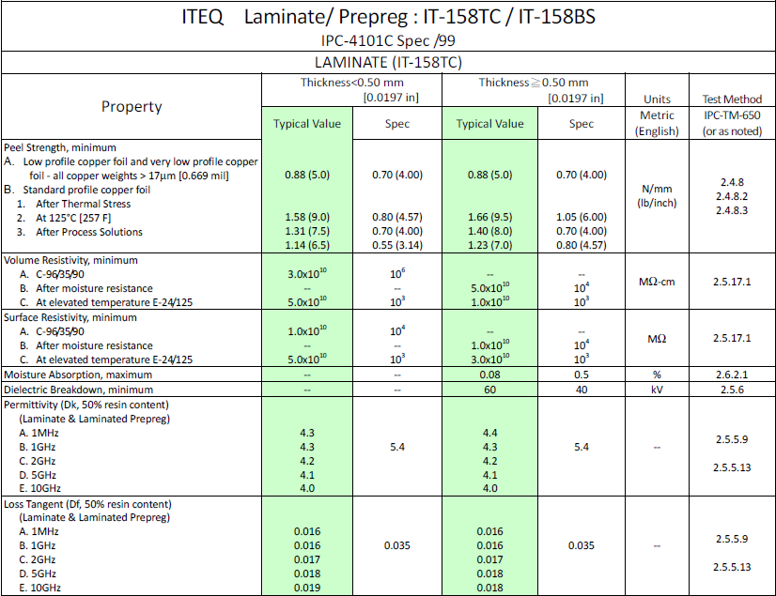Click the value '1.66 (9.5)'
The image size is (776, 596).
pos(490,217)
